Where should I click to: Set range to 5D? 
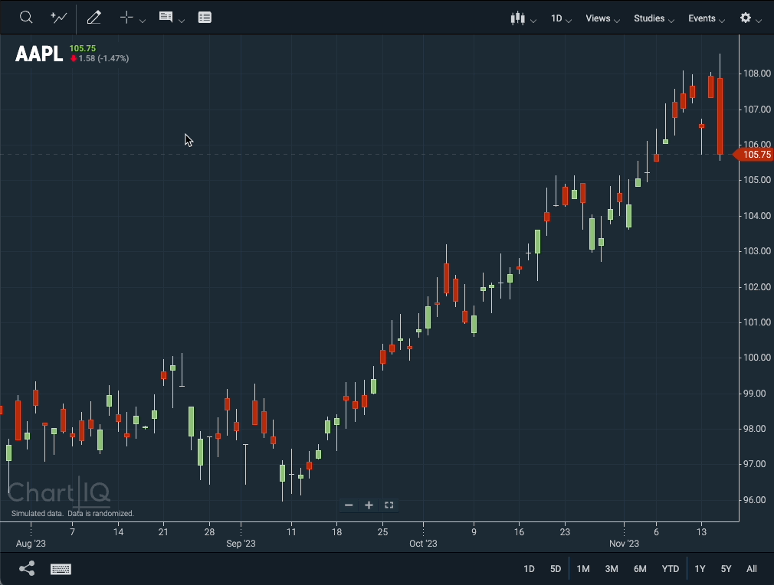[556, 569]
